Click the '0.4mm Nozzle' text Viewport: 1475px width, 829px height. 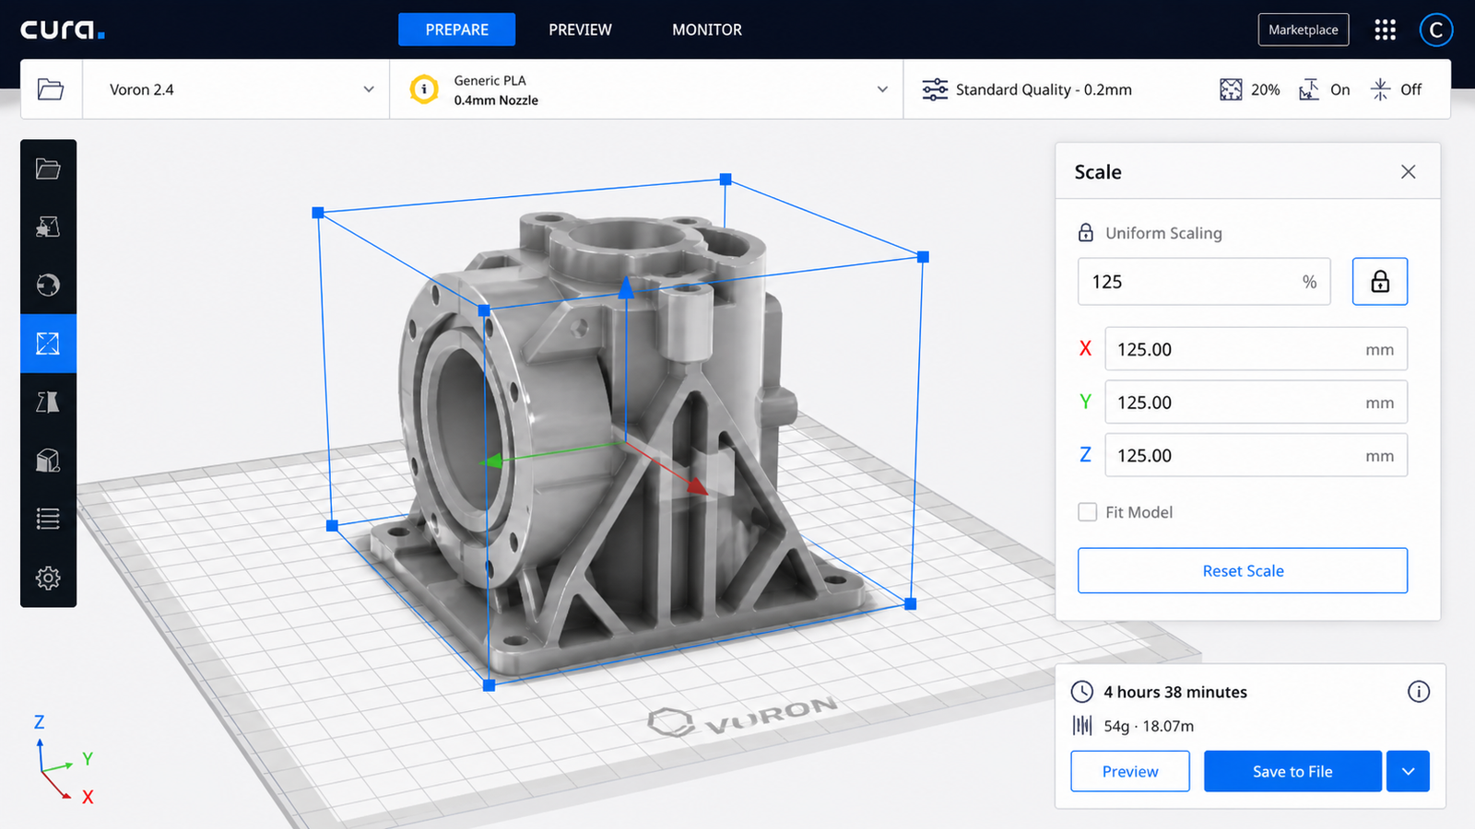[x=496, y=100]
